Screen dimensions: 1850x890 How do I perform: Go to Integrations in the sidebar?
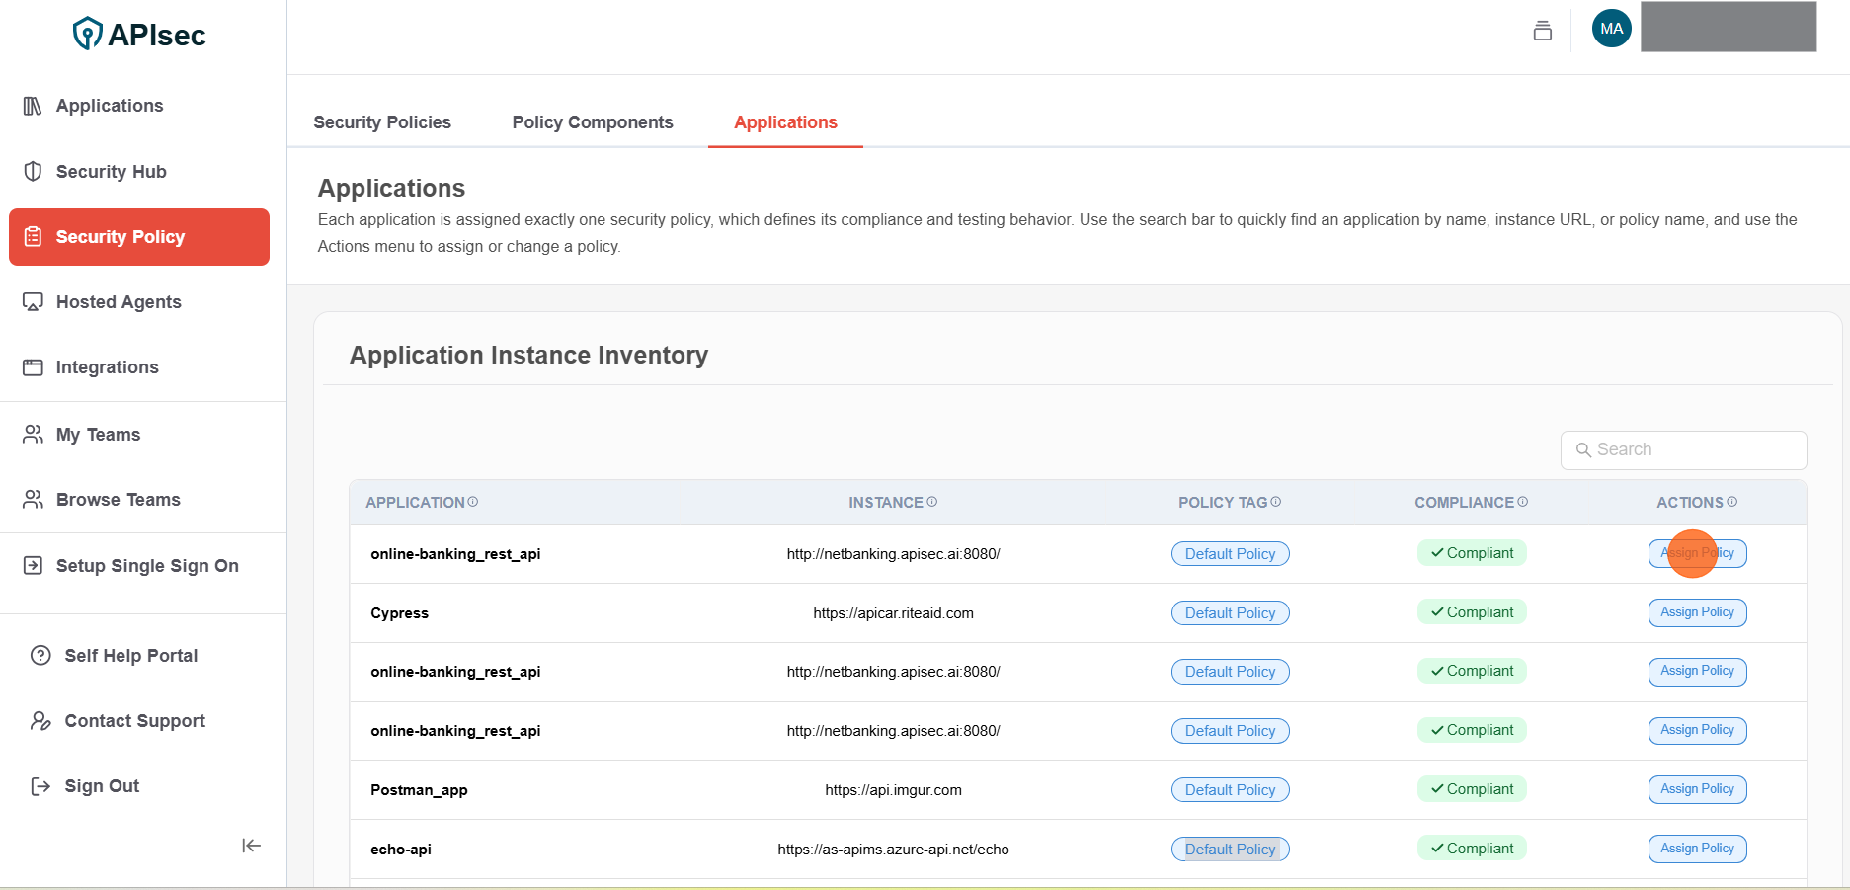point(107,367)
